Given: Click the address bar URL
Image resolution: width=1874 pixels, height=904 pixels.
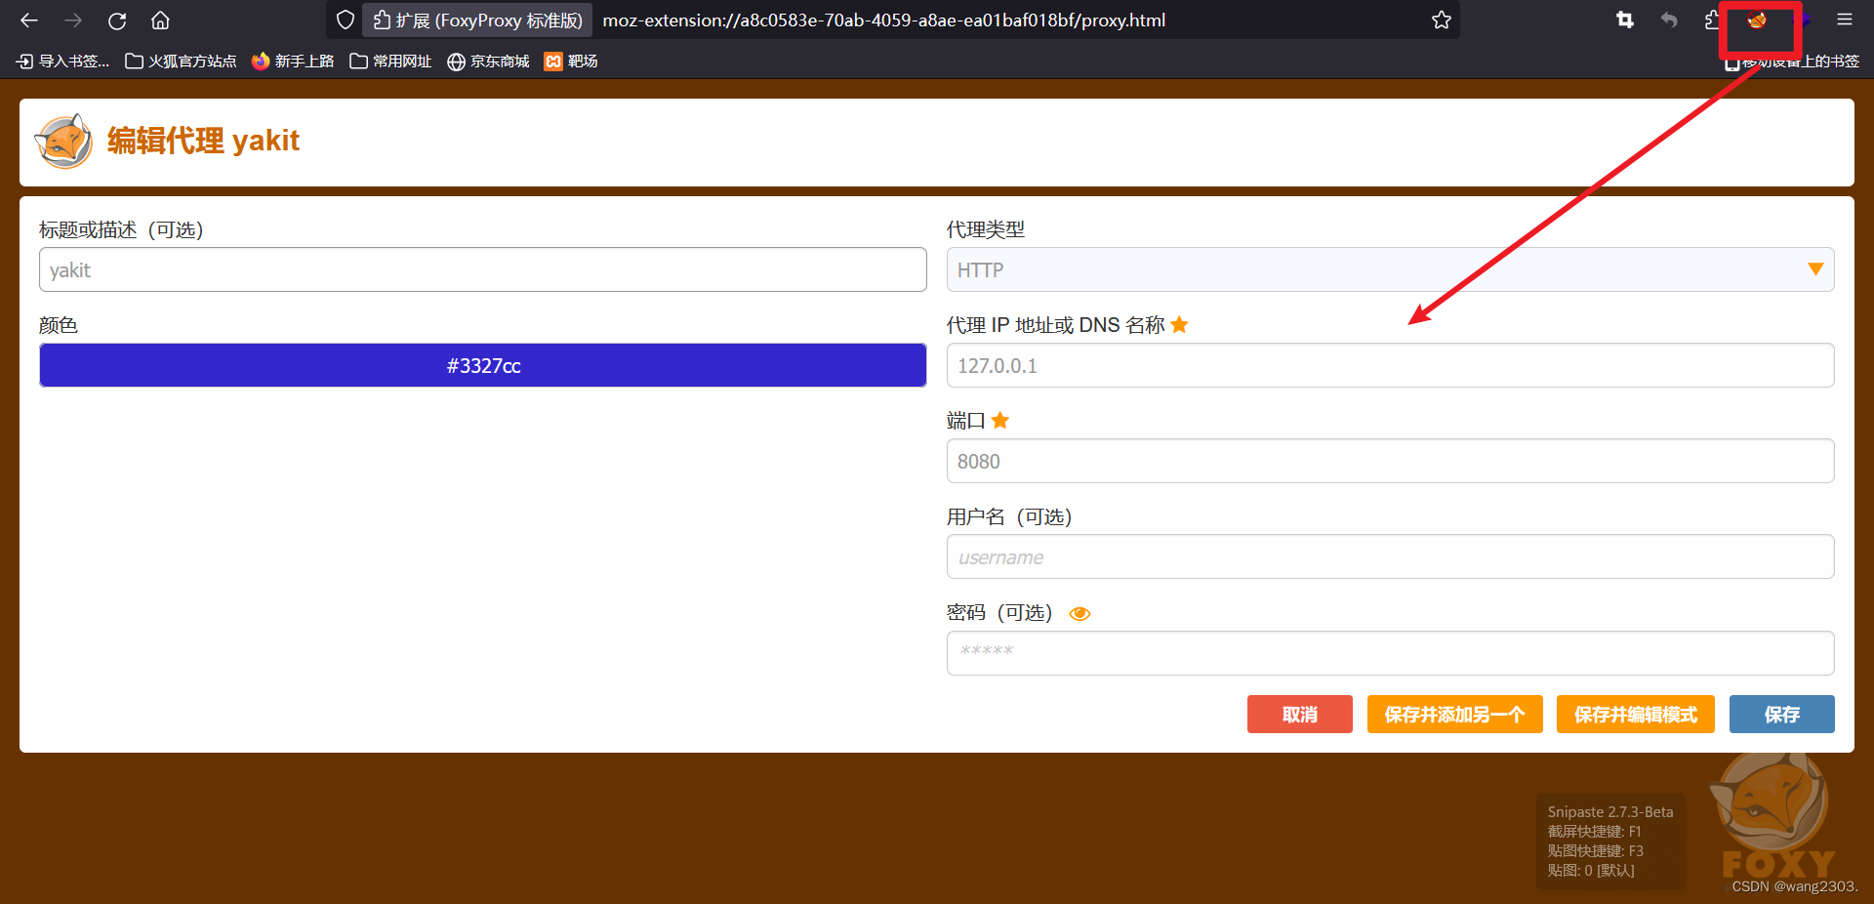Looking at the screenshot, I should 884,21.
